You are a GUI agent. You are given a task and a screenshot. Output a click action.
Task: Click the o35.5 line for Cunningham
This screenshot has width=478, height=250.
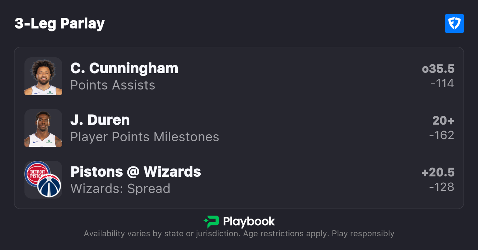pos(438,69)
